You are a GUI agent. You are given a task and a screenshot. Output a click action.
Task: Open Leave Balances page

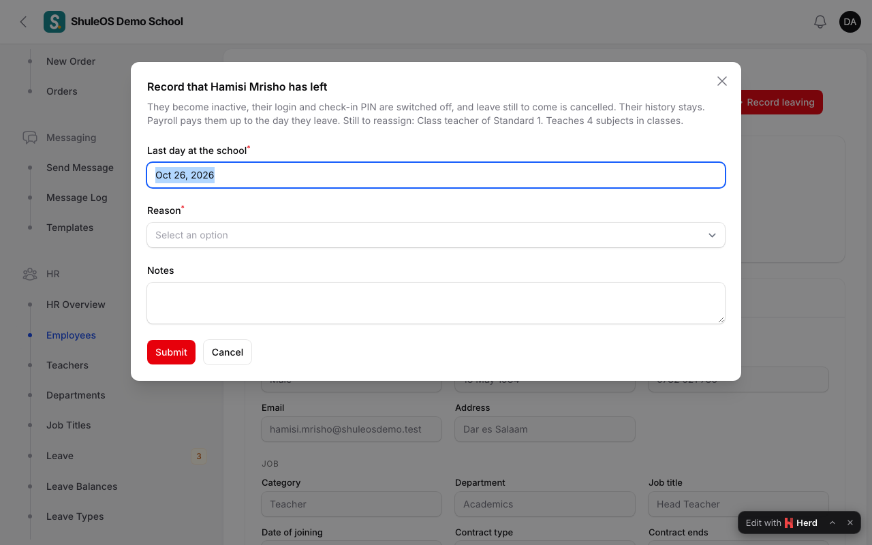pyautogui.click(x=82, y=486)
